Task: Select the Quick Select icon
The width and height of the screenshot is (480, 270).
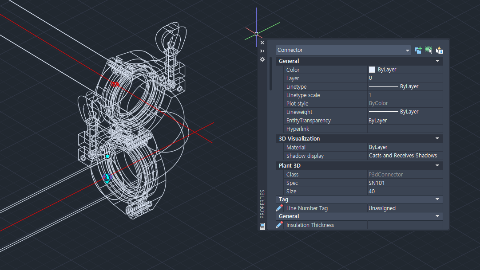Action: (439, 50)
